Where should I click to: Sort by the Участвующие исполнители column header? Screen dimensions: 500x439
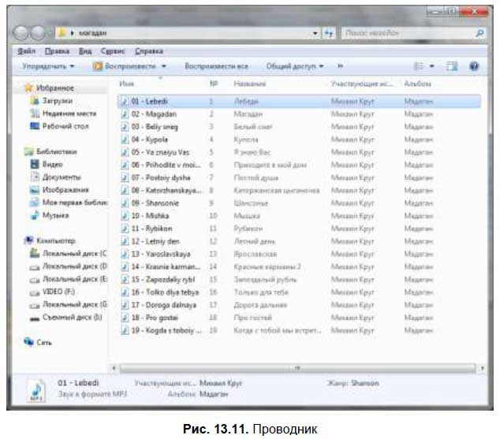point(362,84)
